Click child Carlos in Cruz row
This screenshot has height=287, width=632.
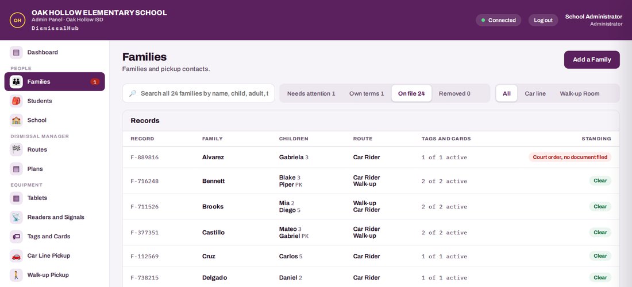[x=291, y=256]
